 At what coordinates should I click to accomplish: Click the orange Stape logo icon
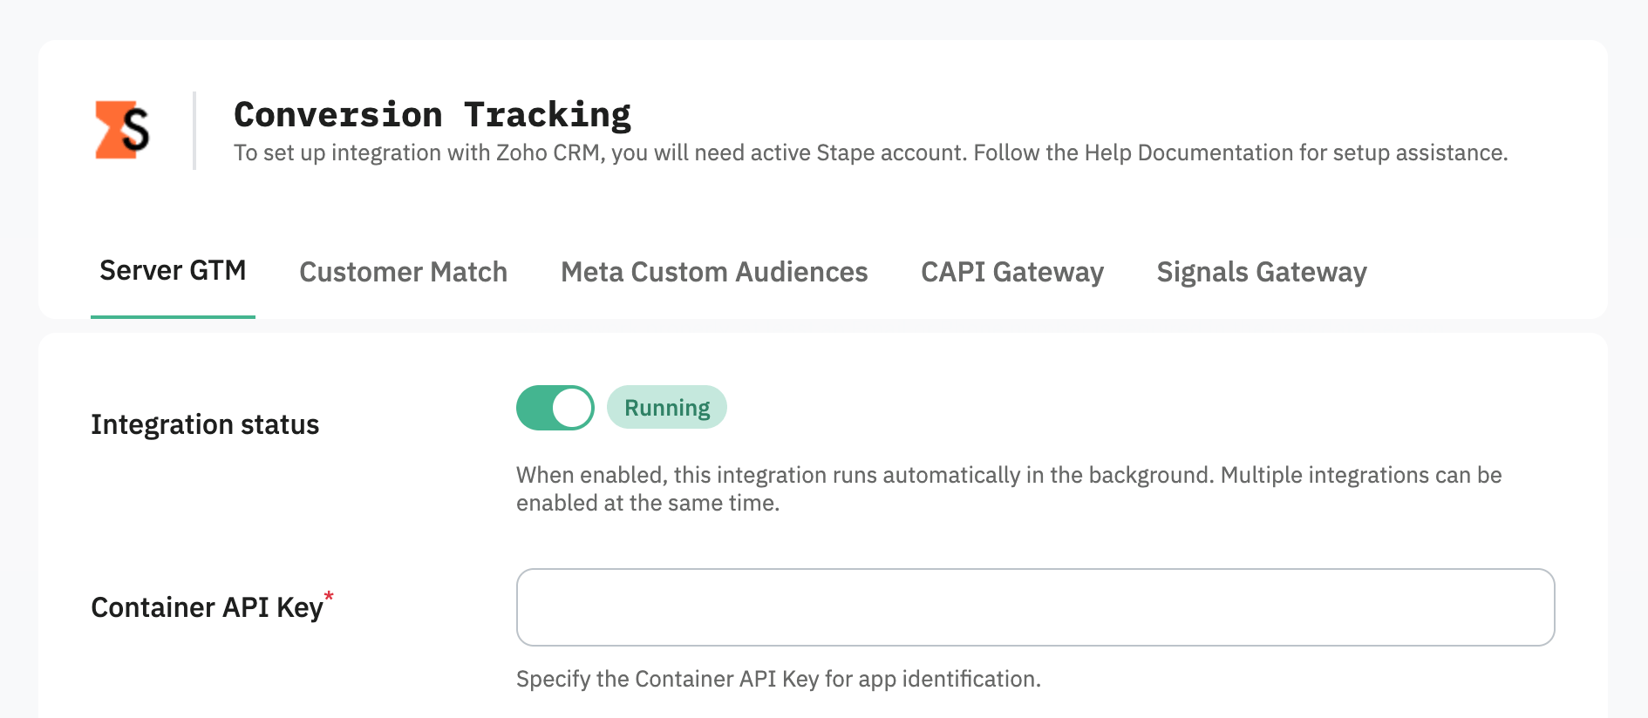[x=122, y=130]
